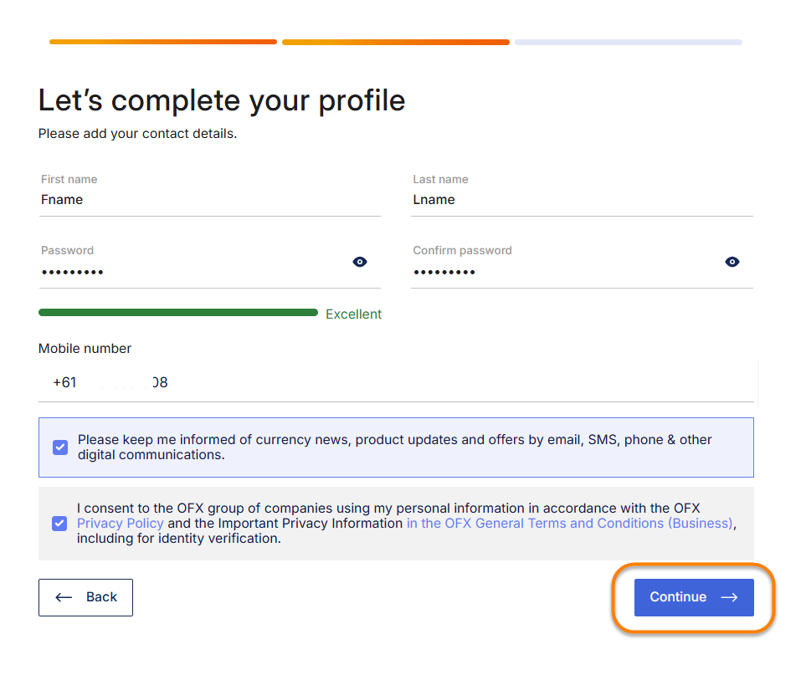Click the green password strength bar
Image resolution: width=801 pixels, height=680 pixels.
[x=177, y=313]
